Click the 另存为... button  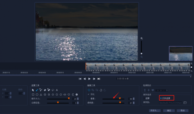[x=155, y=111]
